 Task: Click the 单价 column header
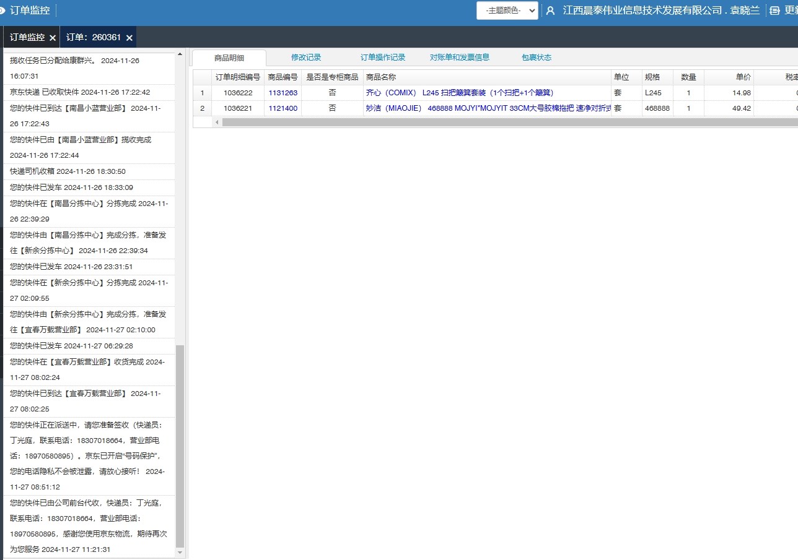[729, 77]
